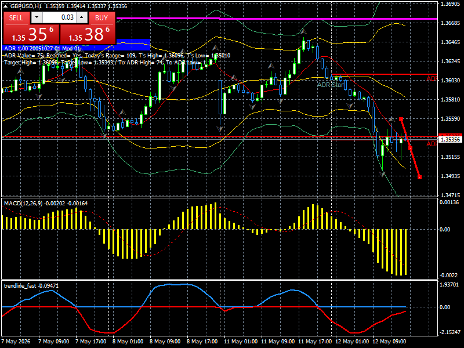Image resolution: width=464 pixels, height=348 pixels.
Task: Click the '12 May 09:00' time label
Action: [x=389, y=341]
